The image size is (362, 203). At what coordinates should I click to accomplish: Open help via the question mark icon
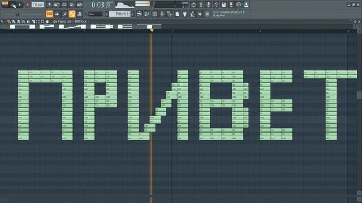(216, 5)
